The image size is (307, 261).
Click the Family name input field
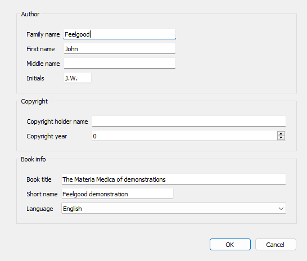(120, 34)
